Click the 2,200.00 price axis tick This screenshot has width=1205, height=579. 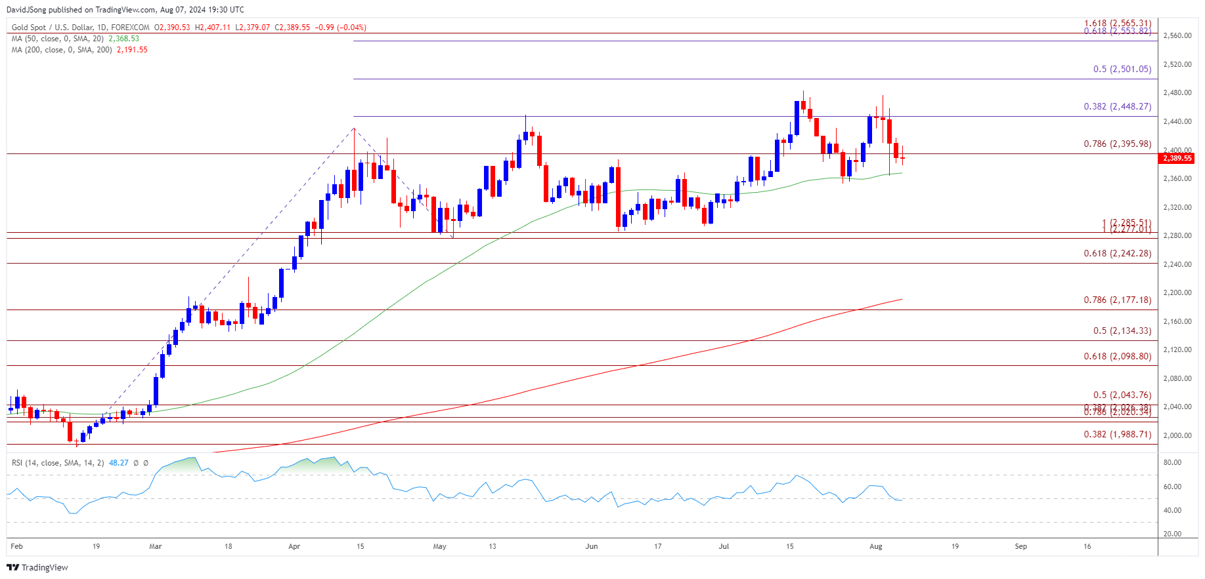coord(1177,292)
